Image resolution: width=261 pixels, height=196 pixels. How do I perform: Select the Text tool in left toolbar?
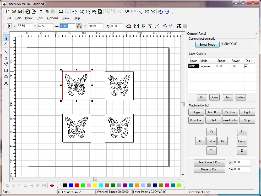pos(6,83)
